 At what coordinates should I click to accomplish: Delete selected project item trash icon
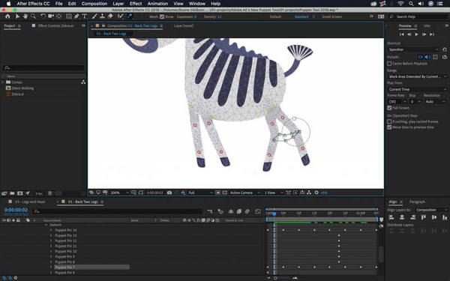tap(50, 193)
